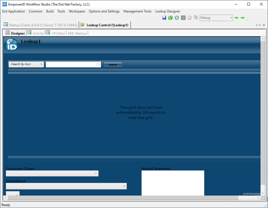This screenshot has height=208, width=268.
Task: Open the Component Object dropdown
Action: coord(52,173)
